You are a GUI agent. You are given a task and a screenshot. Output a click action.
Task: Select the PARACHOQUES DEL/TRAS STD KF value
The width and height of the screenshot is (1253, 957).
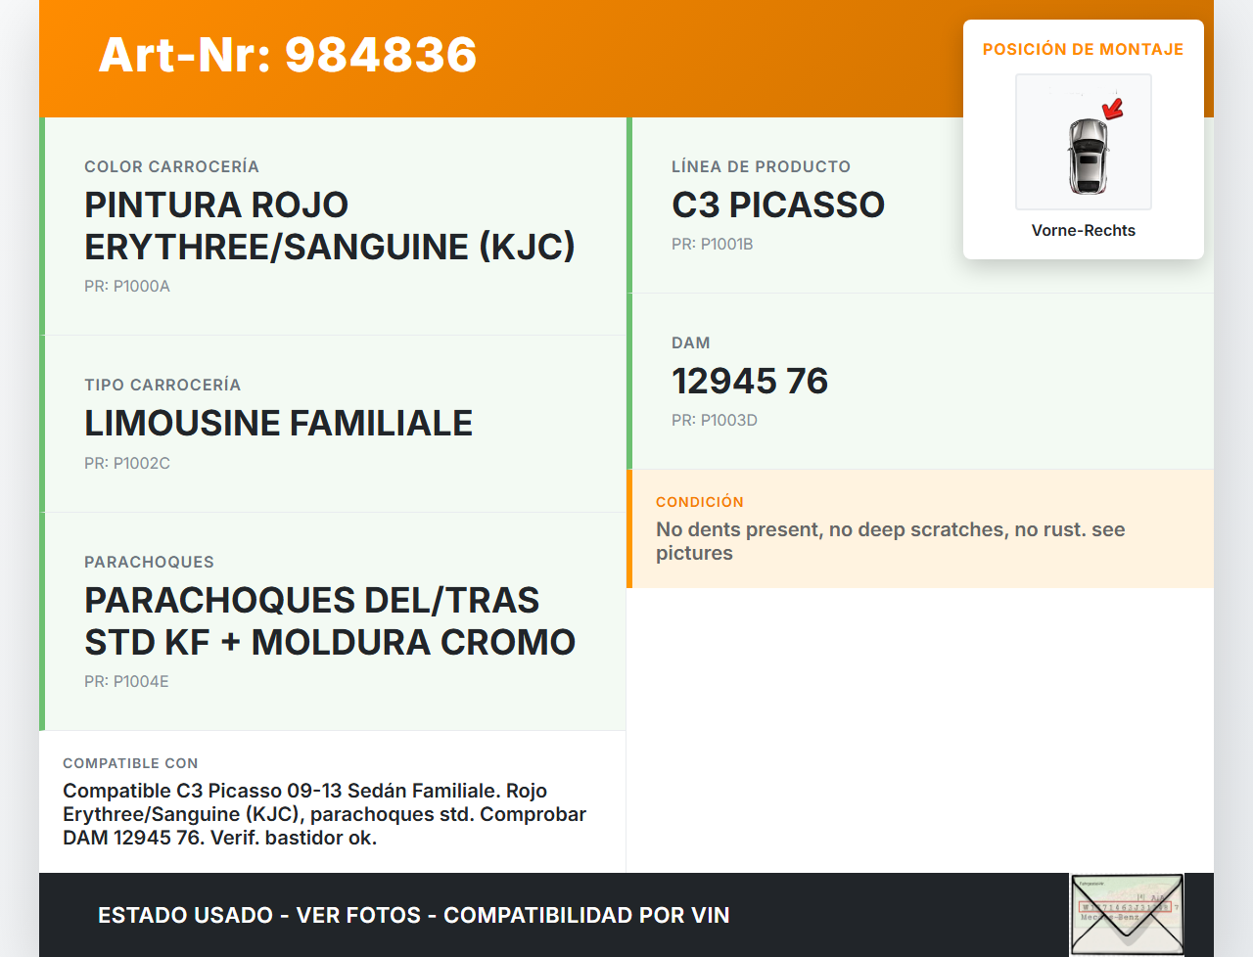(329, 621)
